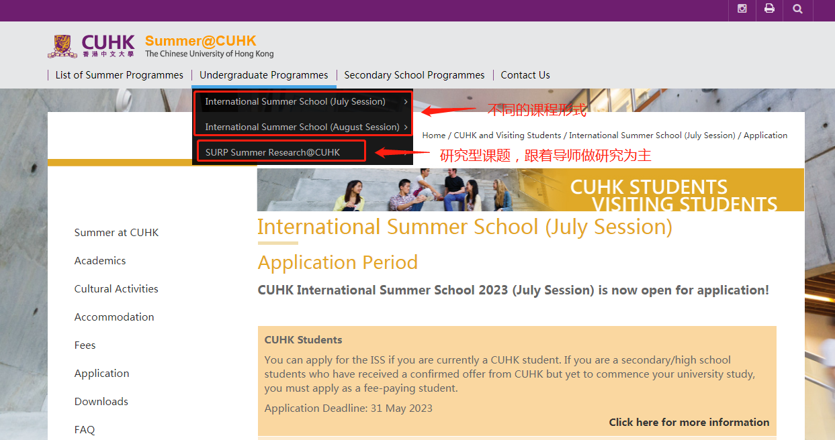Screen dimensions: 835x440
Task: Open FAQ sidebar link
Action: pyautogui.click(x=85, y=430)
